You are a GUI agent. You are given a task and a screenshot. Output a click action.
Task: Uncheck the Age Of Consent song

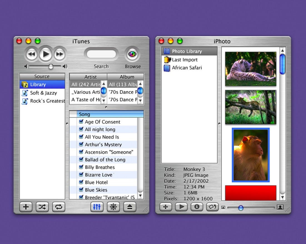(x=81, y=122)
